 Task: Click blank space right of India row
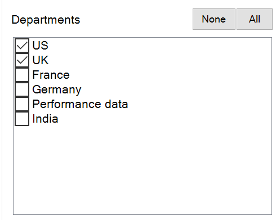click(x=165, y=119)
